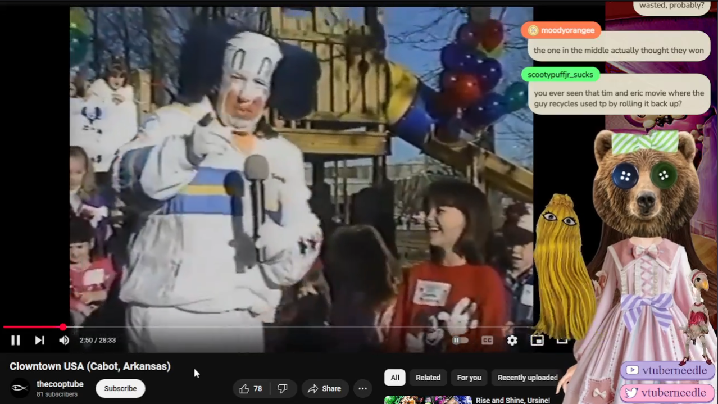Share the Clowntown USA video
Screen dimensions: 718x404
(325, 388)
